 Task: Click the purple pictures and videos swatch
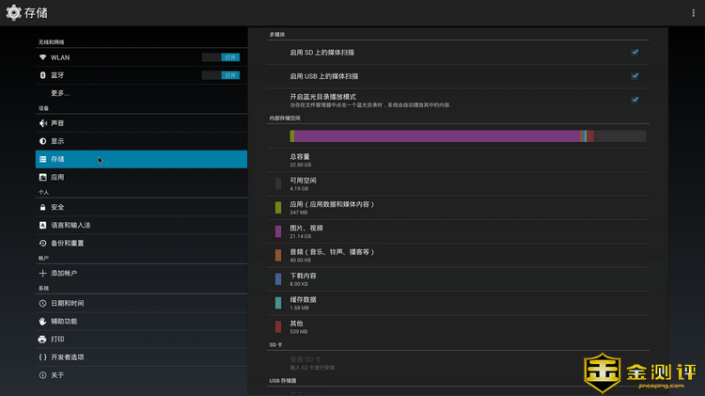click(278, 231)
